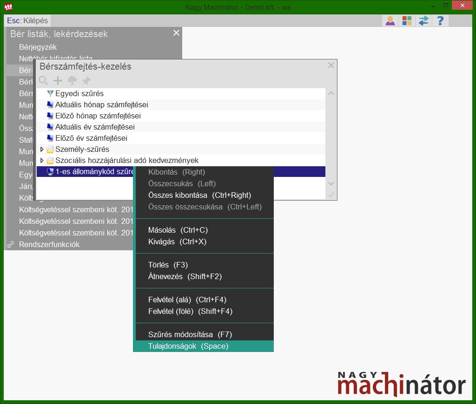476x404 pixels.
Task: Expand the Személy-szűrés folder node
Action: (x=42, y=149)
